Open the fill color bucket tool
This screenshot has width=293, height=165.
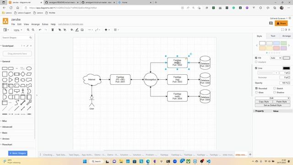tap(72, 30)
